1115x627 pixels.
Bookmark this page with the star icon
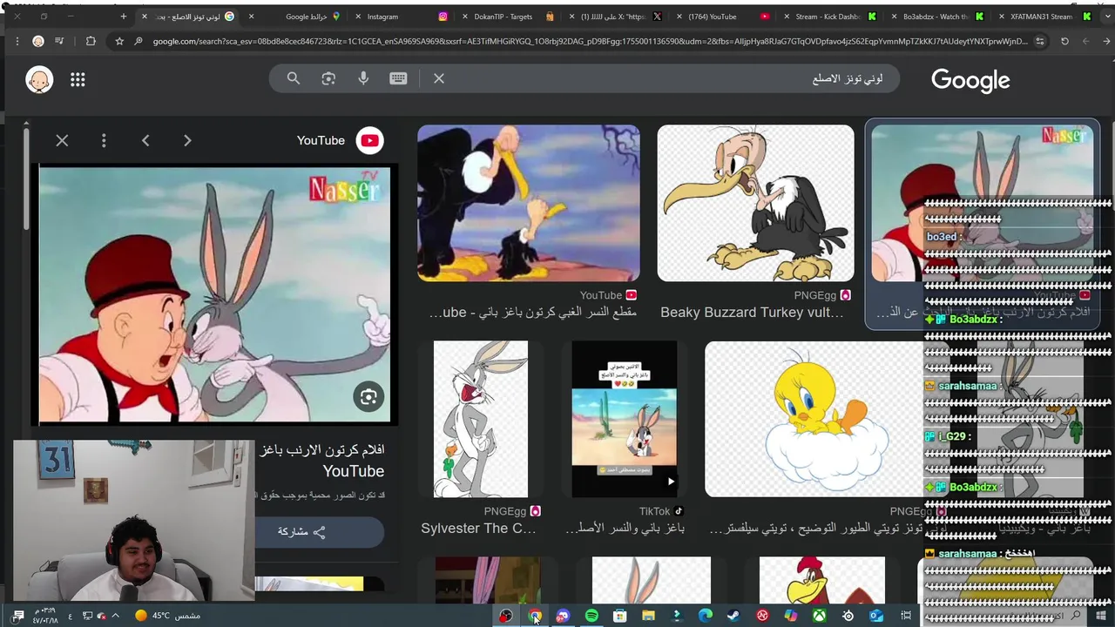(x=119, y=41)
